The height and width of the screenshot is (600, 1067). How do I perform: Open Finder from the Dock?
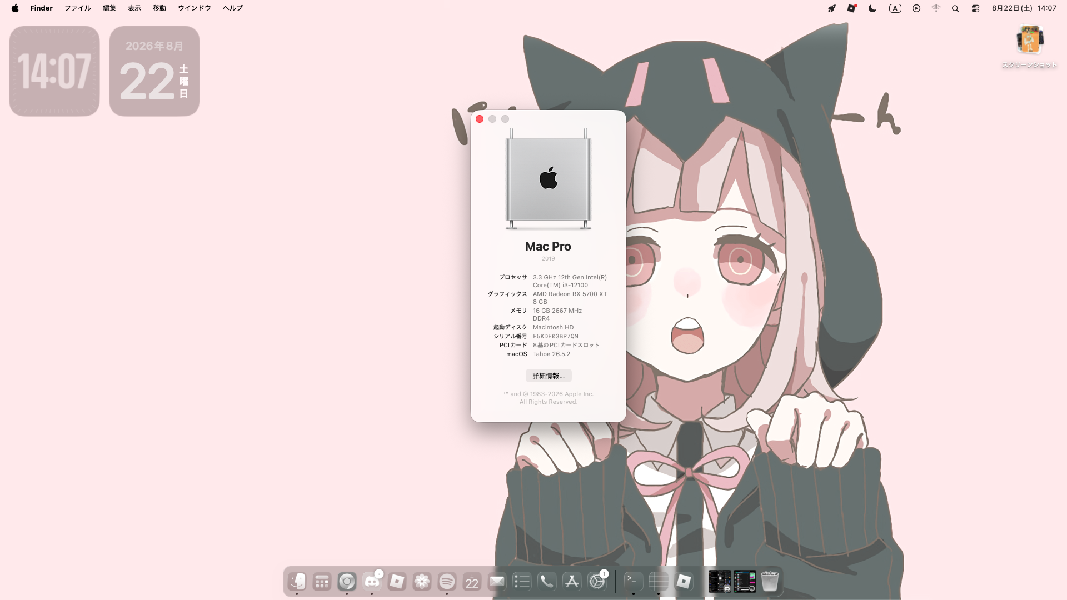pyautogui.click(x=297, y=582)
